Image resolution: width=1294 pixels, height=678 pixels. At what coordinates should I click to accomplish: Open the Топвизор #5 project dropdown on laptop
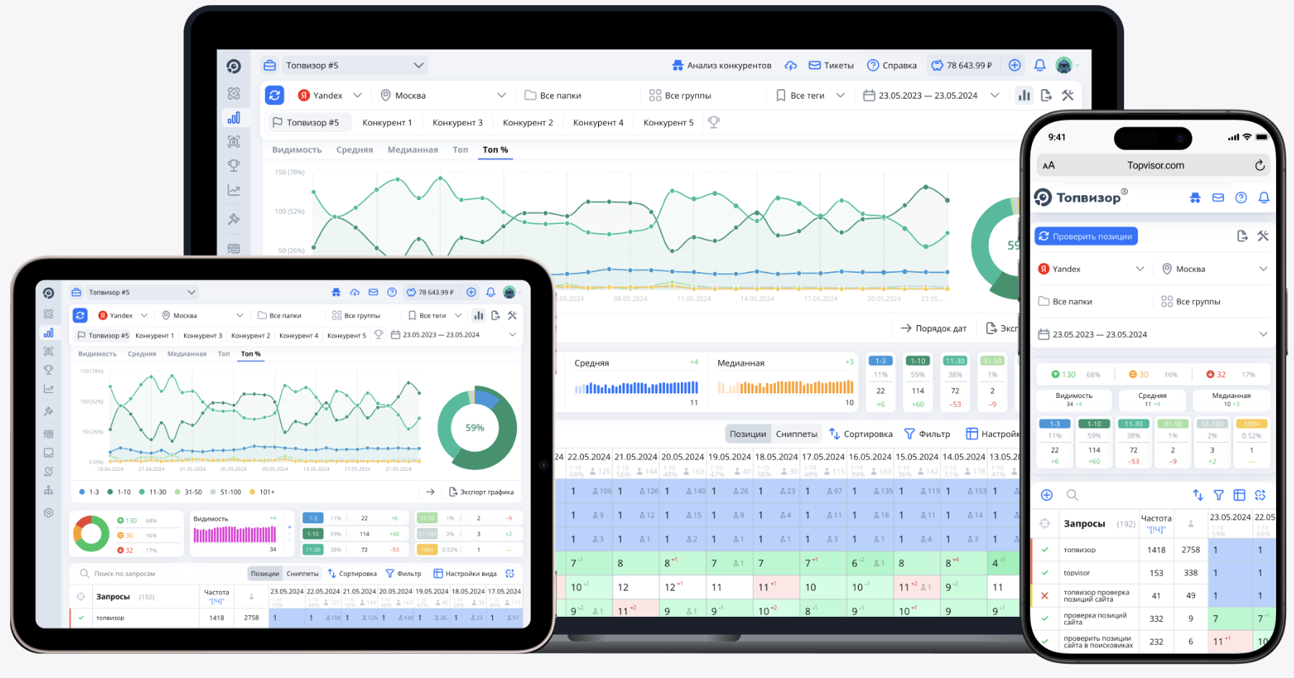[354, 65]
